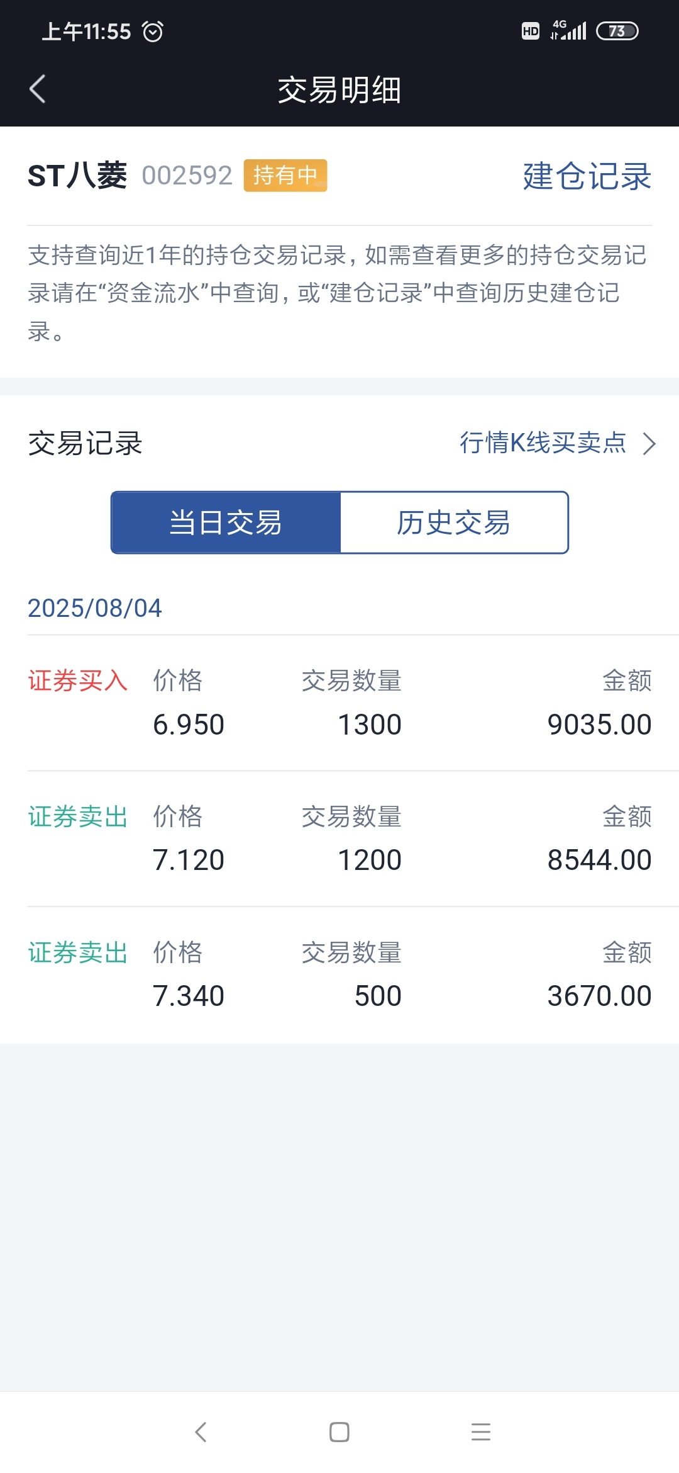The height and width of the screenshot is (1473, 679).
Task: Tap the battery level icon
Action: tap(617, 31)
